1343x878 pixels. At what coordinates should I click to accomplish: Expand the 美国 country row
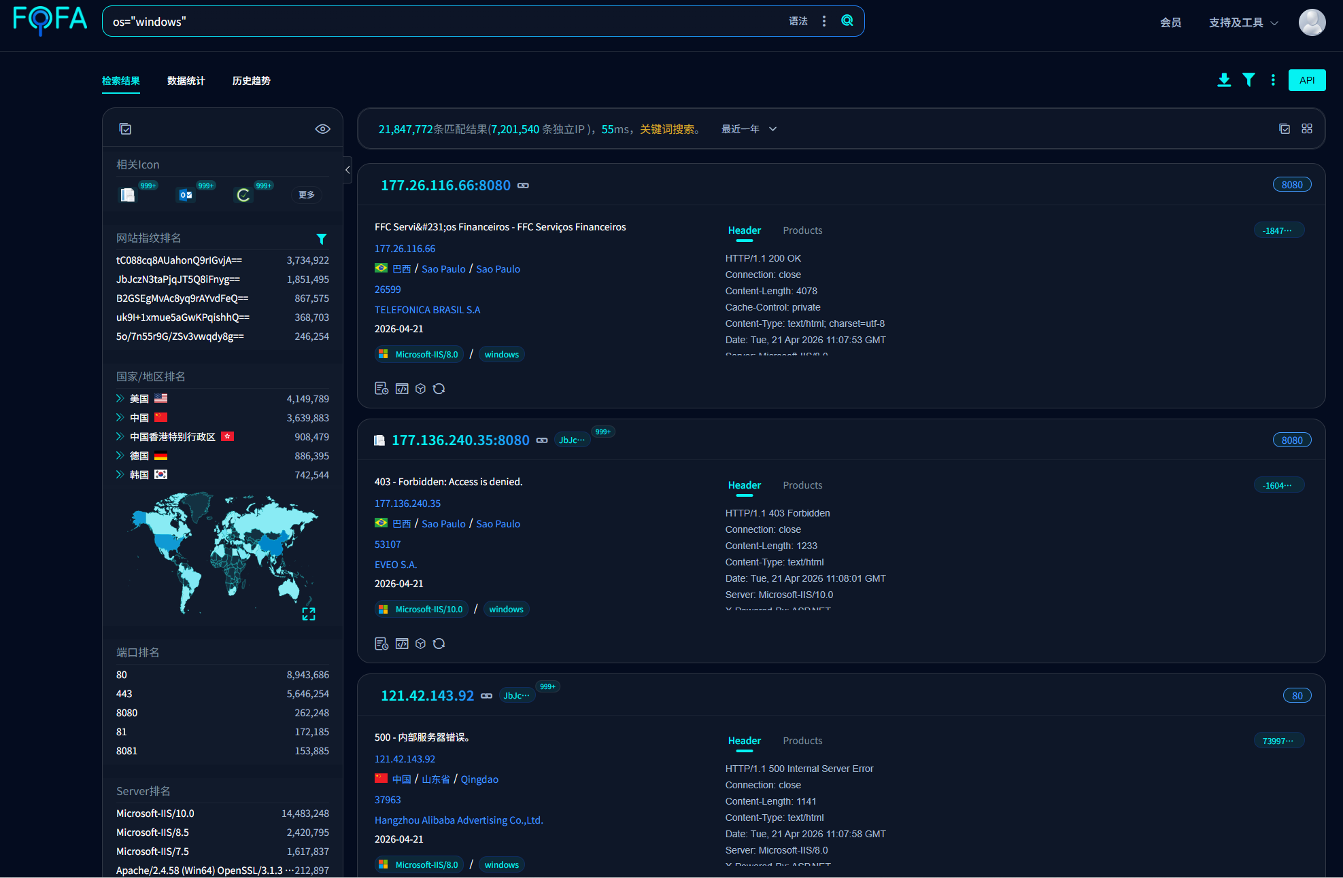[120, 399]
